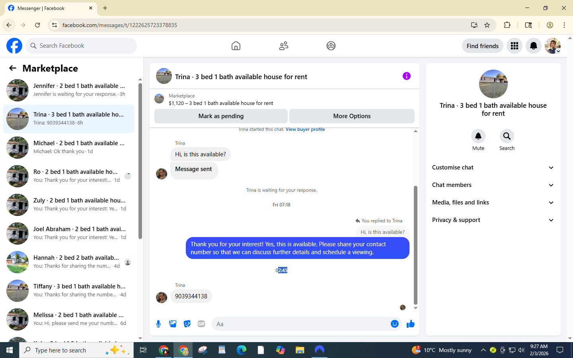Click chat messages scrollbar

point(415,245)
